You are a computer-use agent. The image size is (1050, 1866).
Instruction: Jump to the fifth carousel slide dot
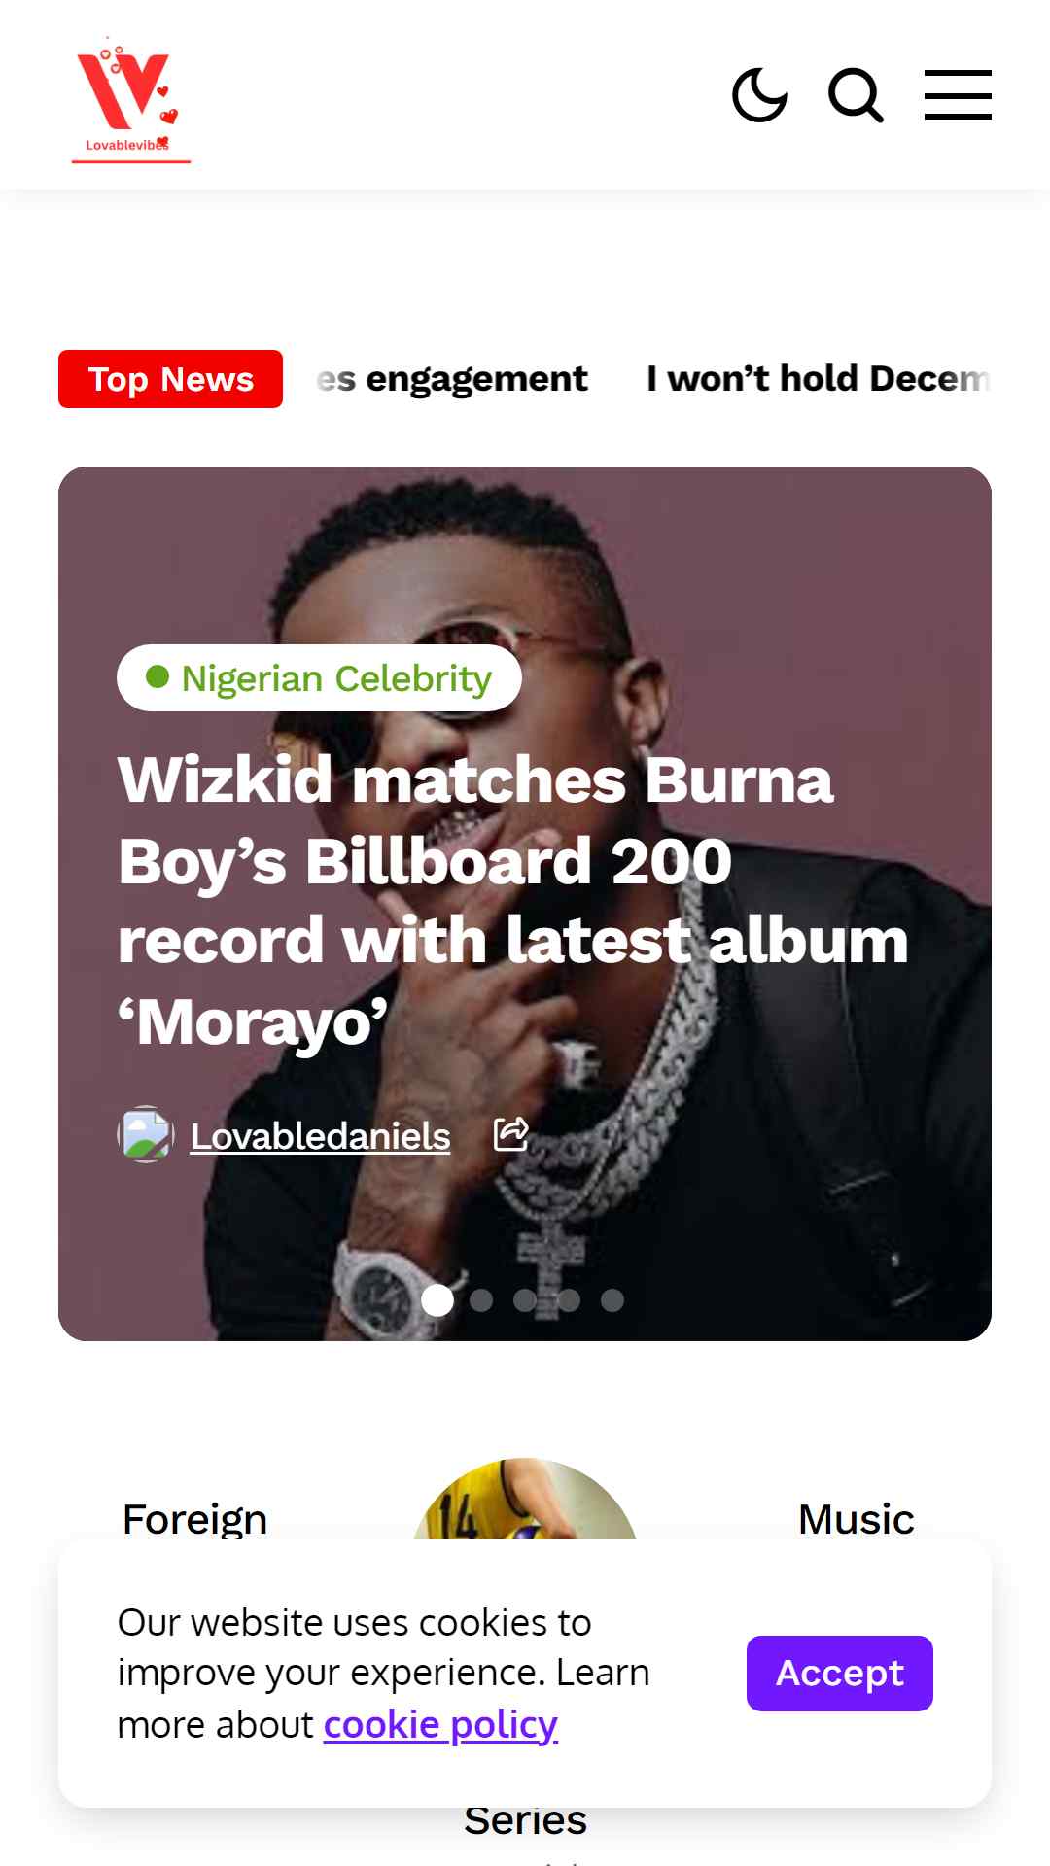point(612,1300)
